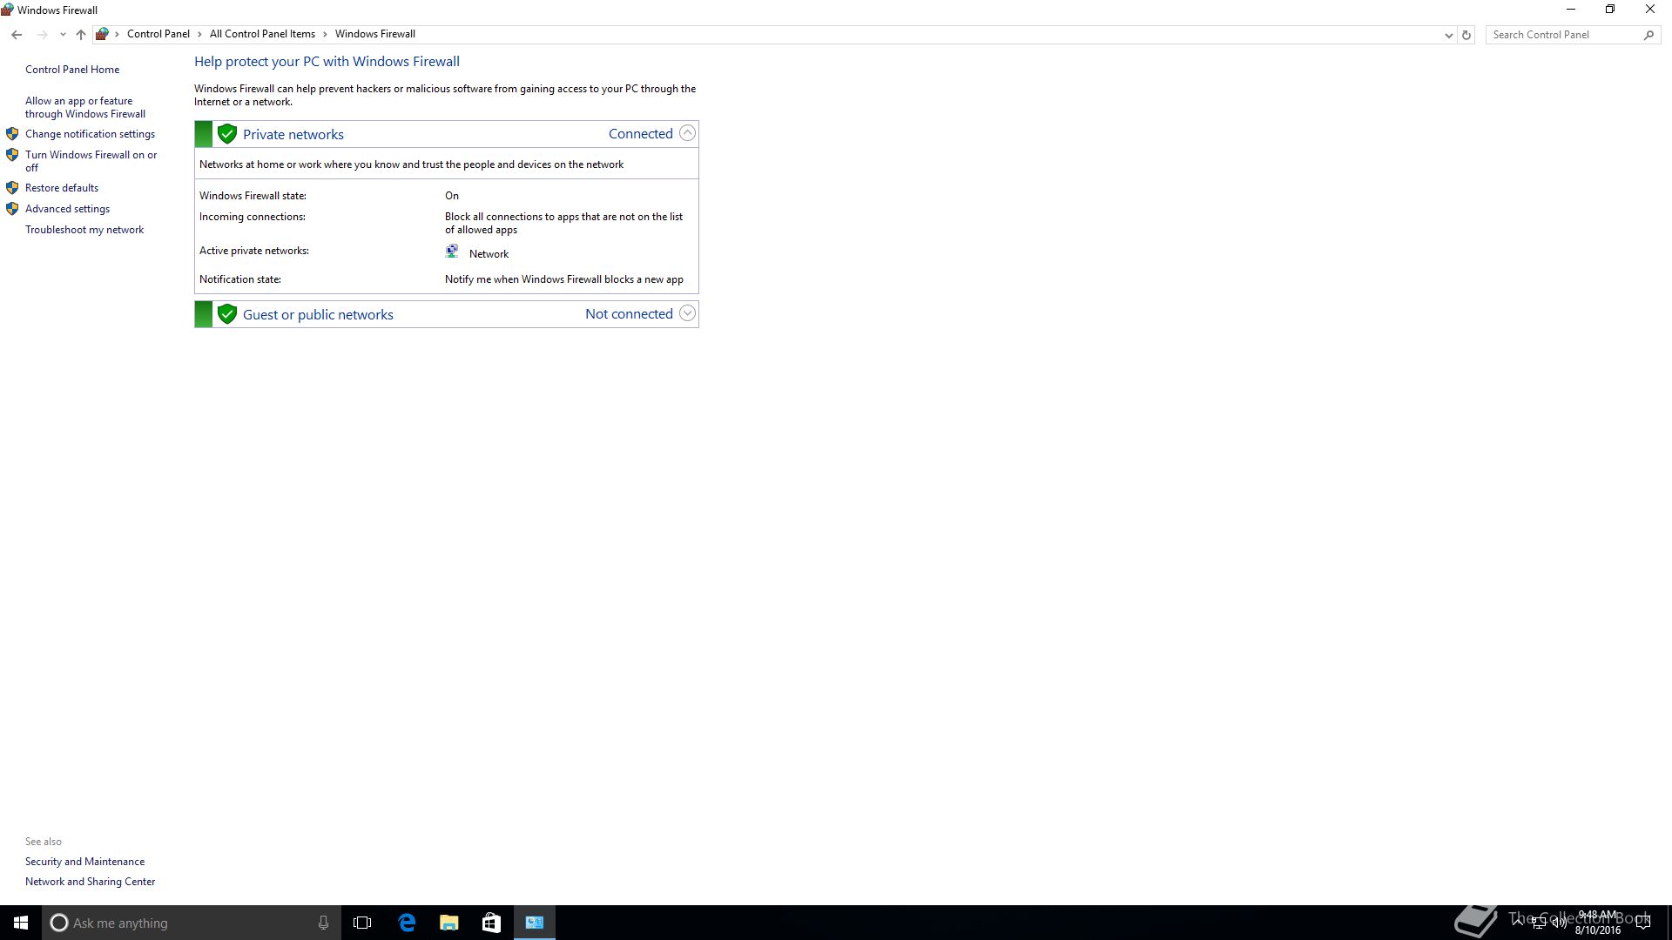
Task: Expand the chevron after Control Panel breadcrumb
Action: [x=199, y=34]
